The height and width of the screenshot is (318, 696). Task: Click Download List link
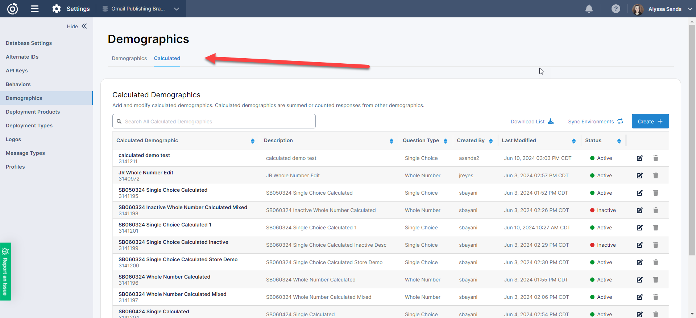click(532, 122)
